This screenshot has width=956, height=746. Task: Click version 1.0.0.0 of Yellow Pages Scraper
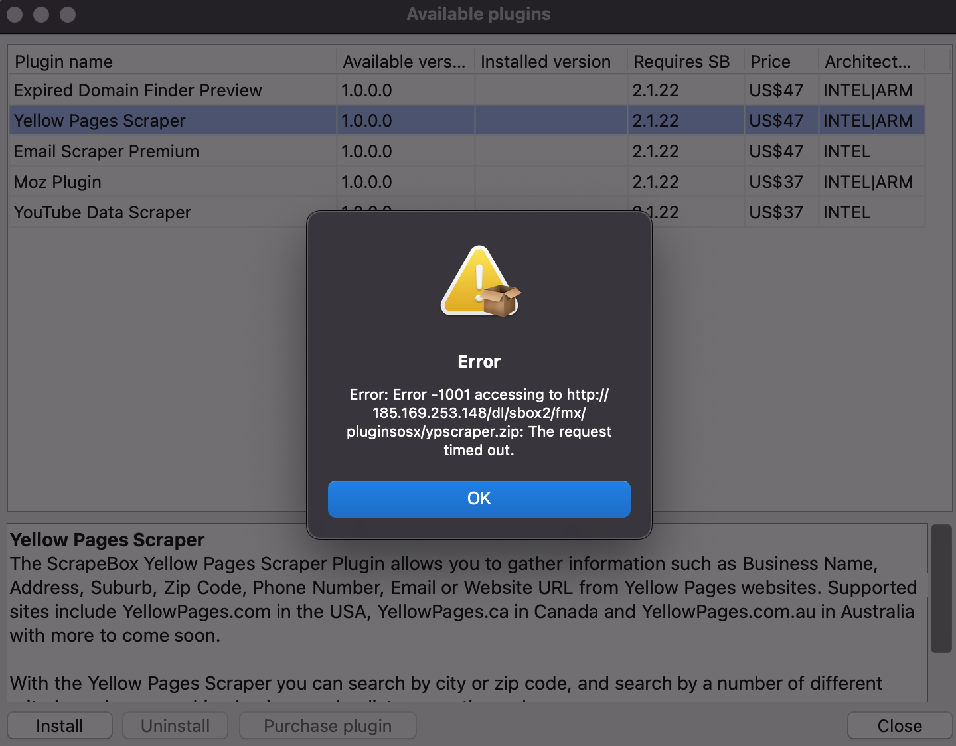[366, 121]
